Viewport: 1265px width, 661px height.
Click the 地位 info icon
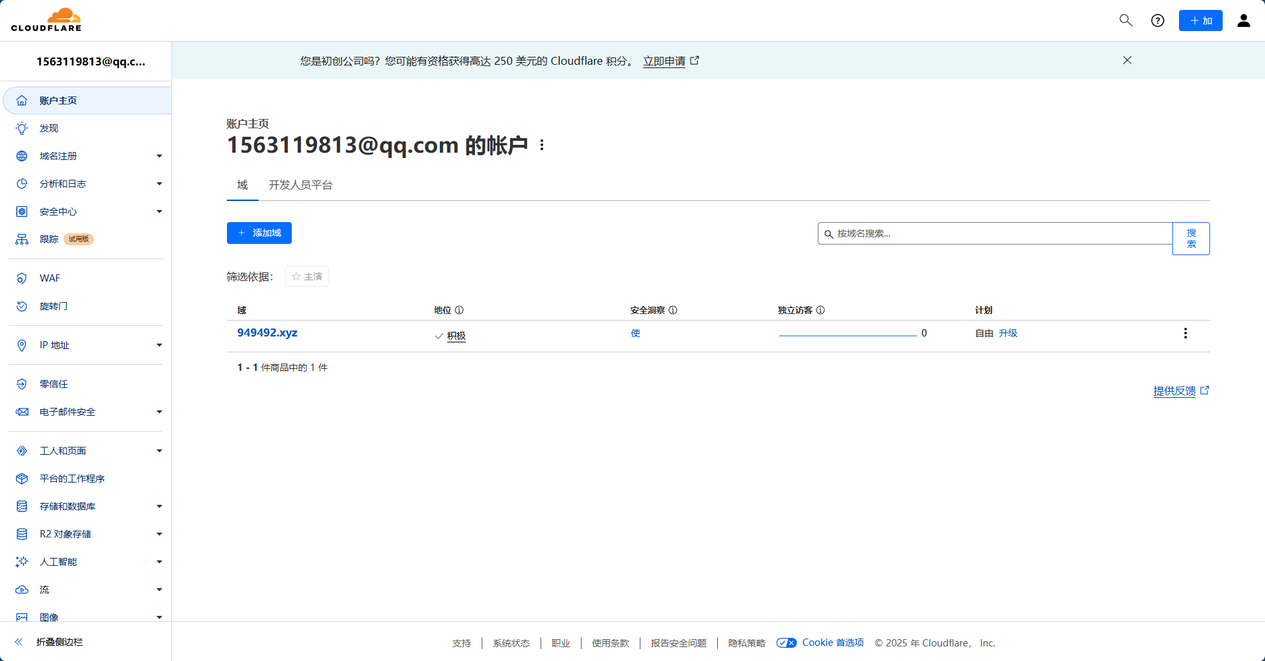[x=459, y=310]
